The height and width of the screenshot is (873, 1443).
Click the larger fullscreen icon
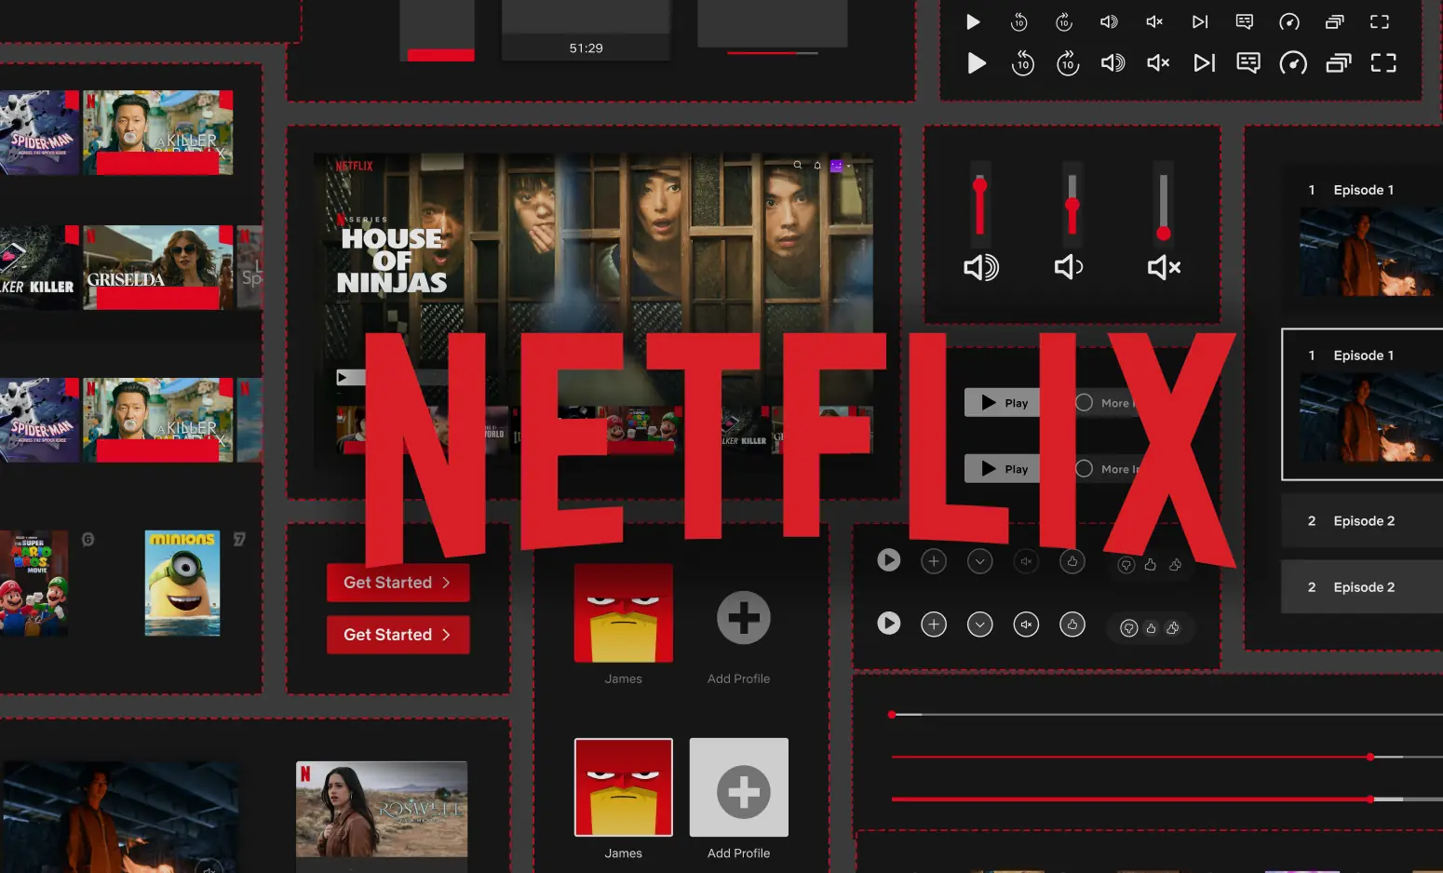click(x=1383, y=63)
